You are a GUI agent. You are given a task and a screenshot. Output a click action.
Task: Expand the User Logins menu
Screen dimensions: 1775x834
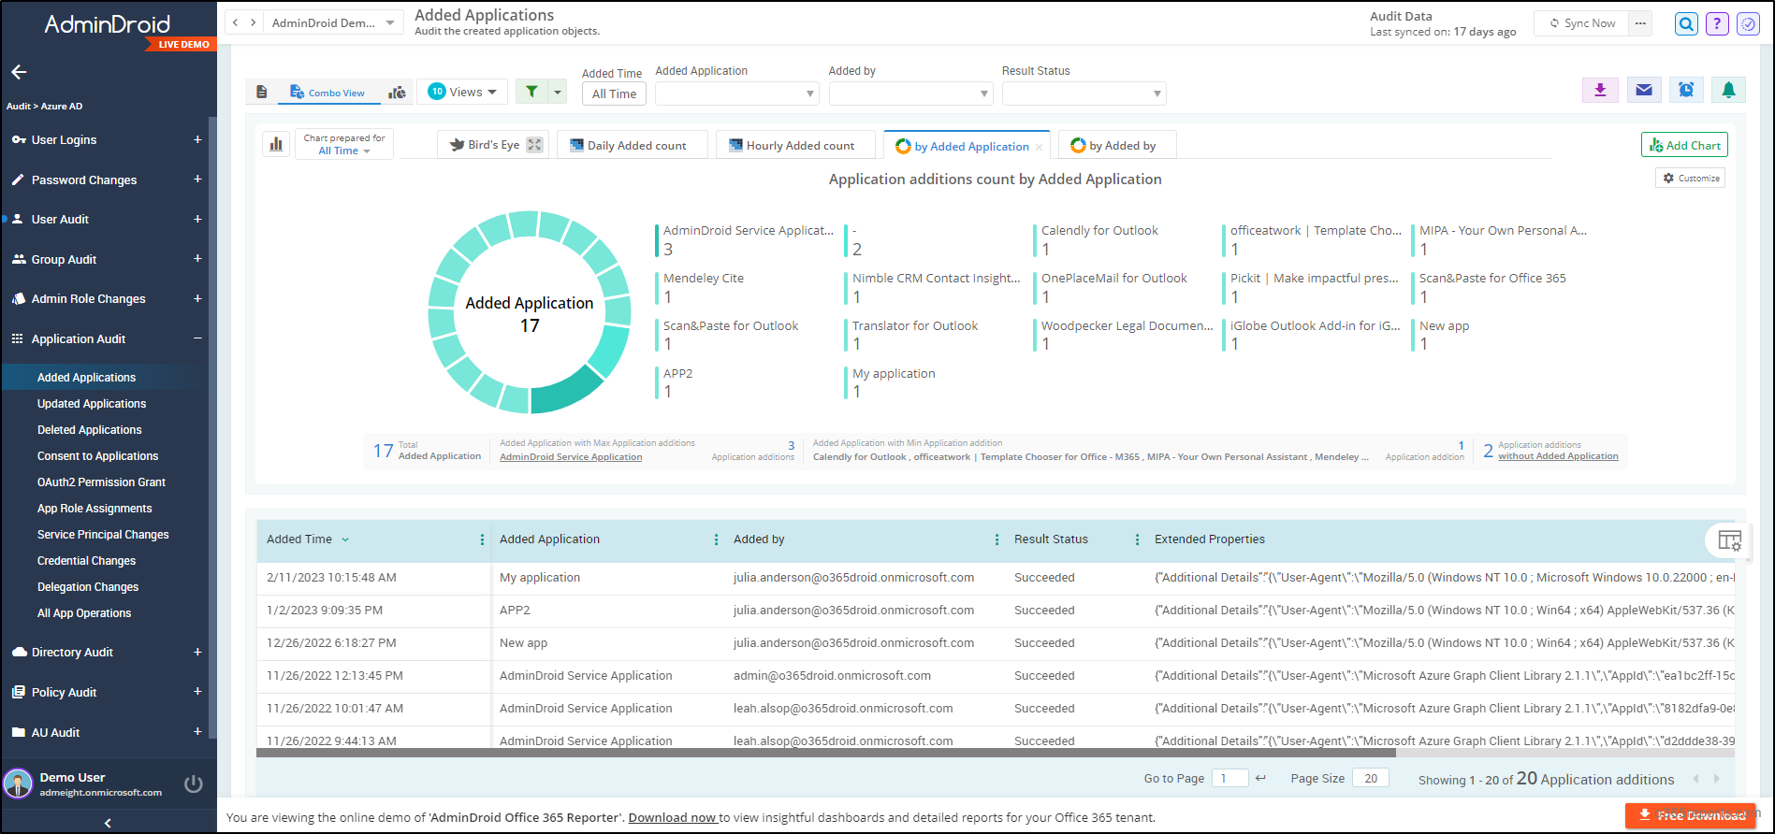click(197, 139)
